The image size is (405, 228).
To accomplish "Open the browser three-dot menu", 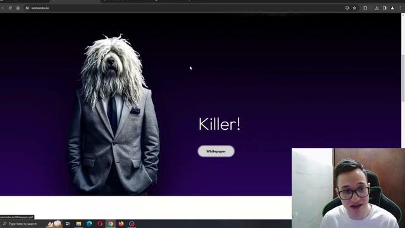I will tap(401, 8).
